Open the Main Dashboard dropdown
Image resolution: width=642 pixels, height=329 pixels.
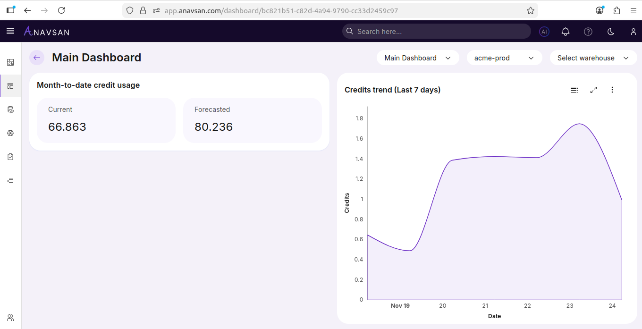click(417, 58)
